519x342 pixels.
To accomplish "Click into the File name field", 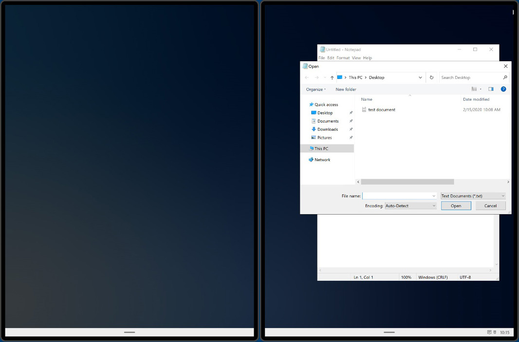I will tap(397, 196).
